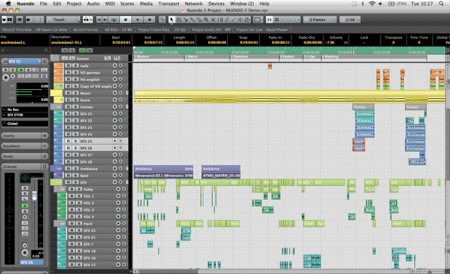Expand the Inserts inspector section
The width and height of the screenshot is (450, 274).
tap(25, 136)
